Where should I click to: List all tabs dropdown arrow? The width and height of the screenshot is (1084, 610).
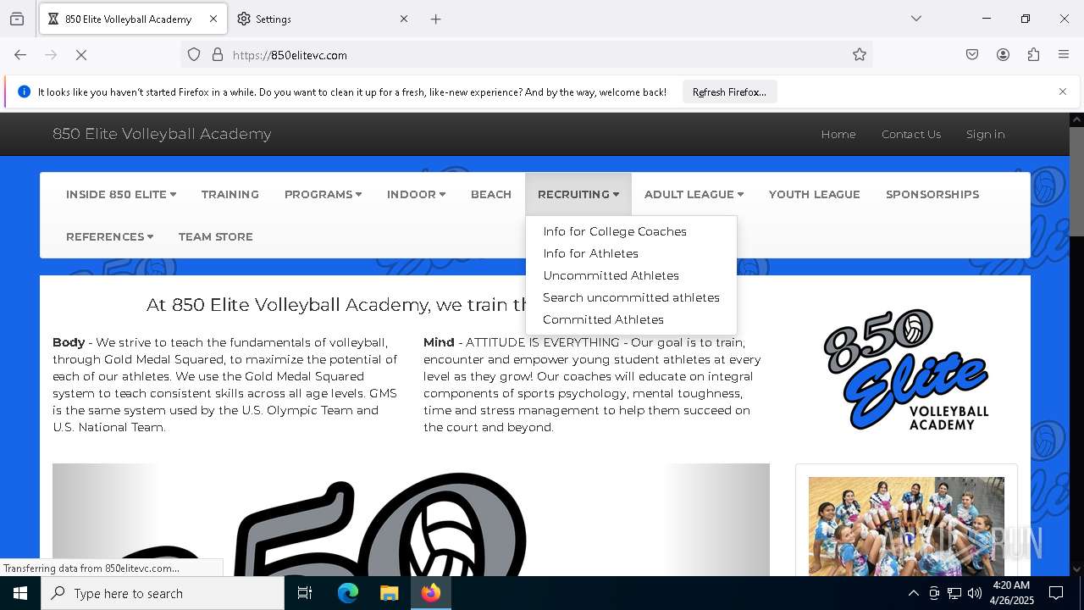click(x=916, y=19)
